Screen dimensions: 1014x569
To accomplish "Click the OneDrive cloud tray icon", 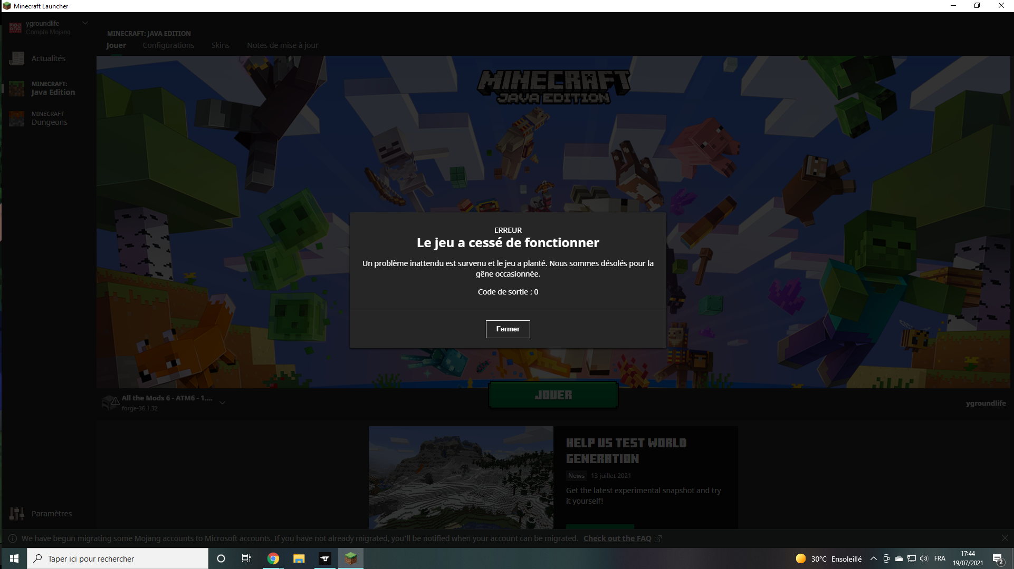I will (x=899, y=558).
